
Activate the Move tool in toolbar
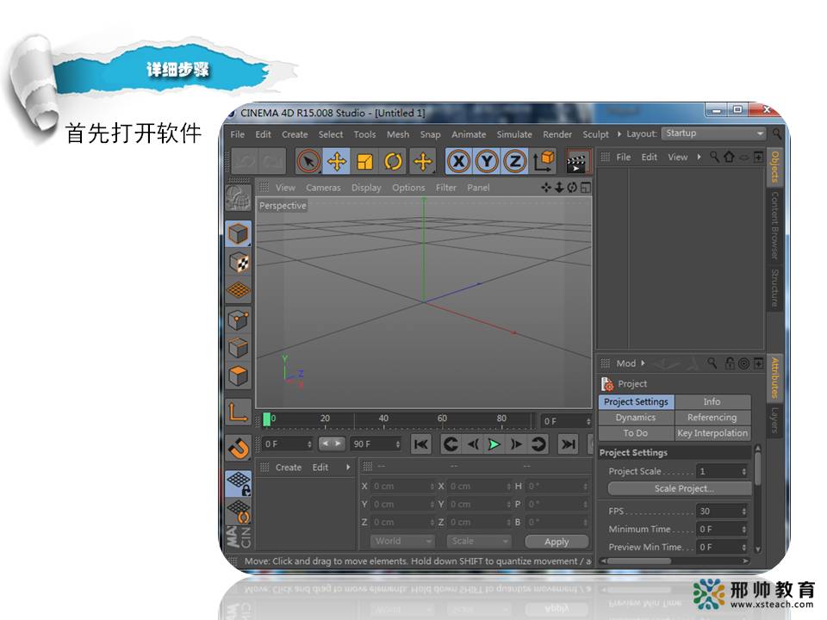(337, 161)
